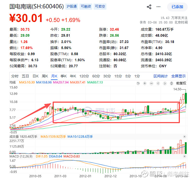Switch to the 日K chart tab
Screen dimensions: 195x180
tap(35, 76)
